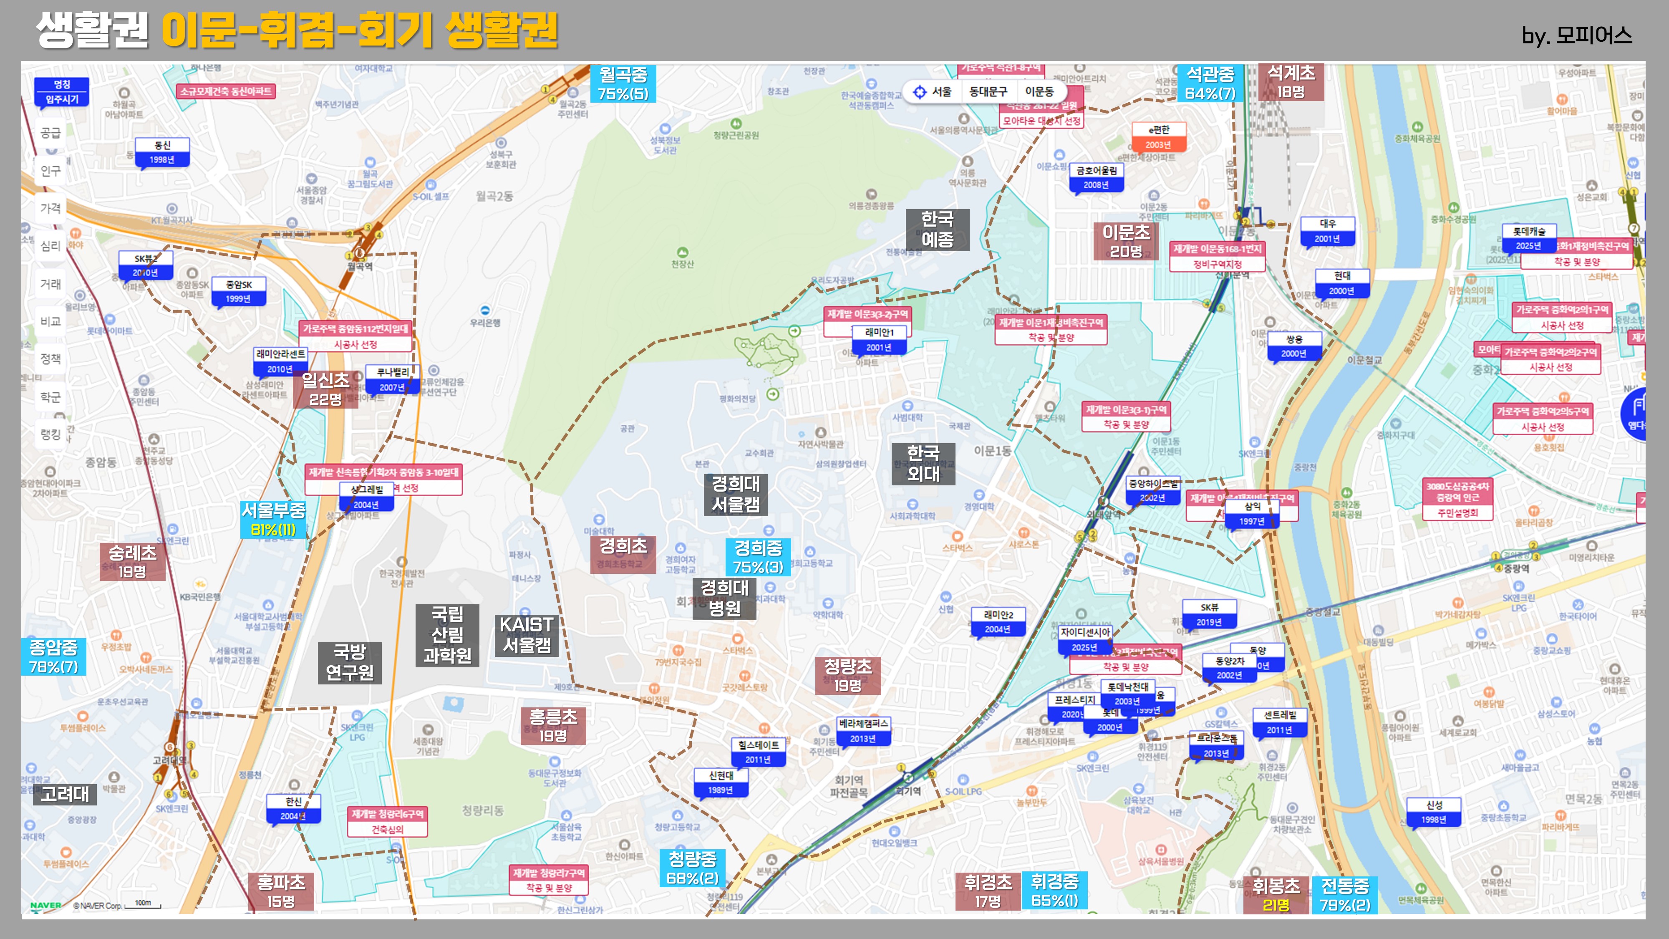Click the 동신 1998년 apartment marker
This screenshot has height=939, width=1669.
[162, 151]
